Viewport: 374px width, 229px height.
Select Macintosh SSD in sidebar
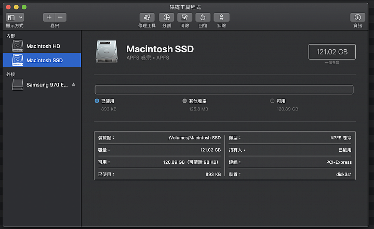click(42, 60)
